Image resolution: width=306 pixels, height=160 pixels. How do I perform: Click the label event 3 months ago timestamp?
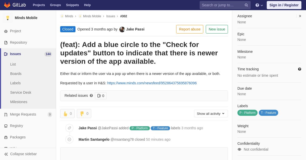(192, 128)
